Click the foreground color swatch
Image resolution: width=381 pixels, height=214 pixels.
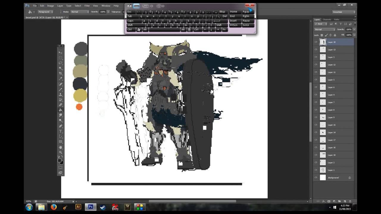[60, 160]
